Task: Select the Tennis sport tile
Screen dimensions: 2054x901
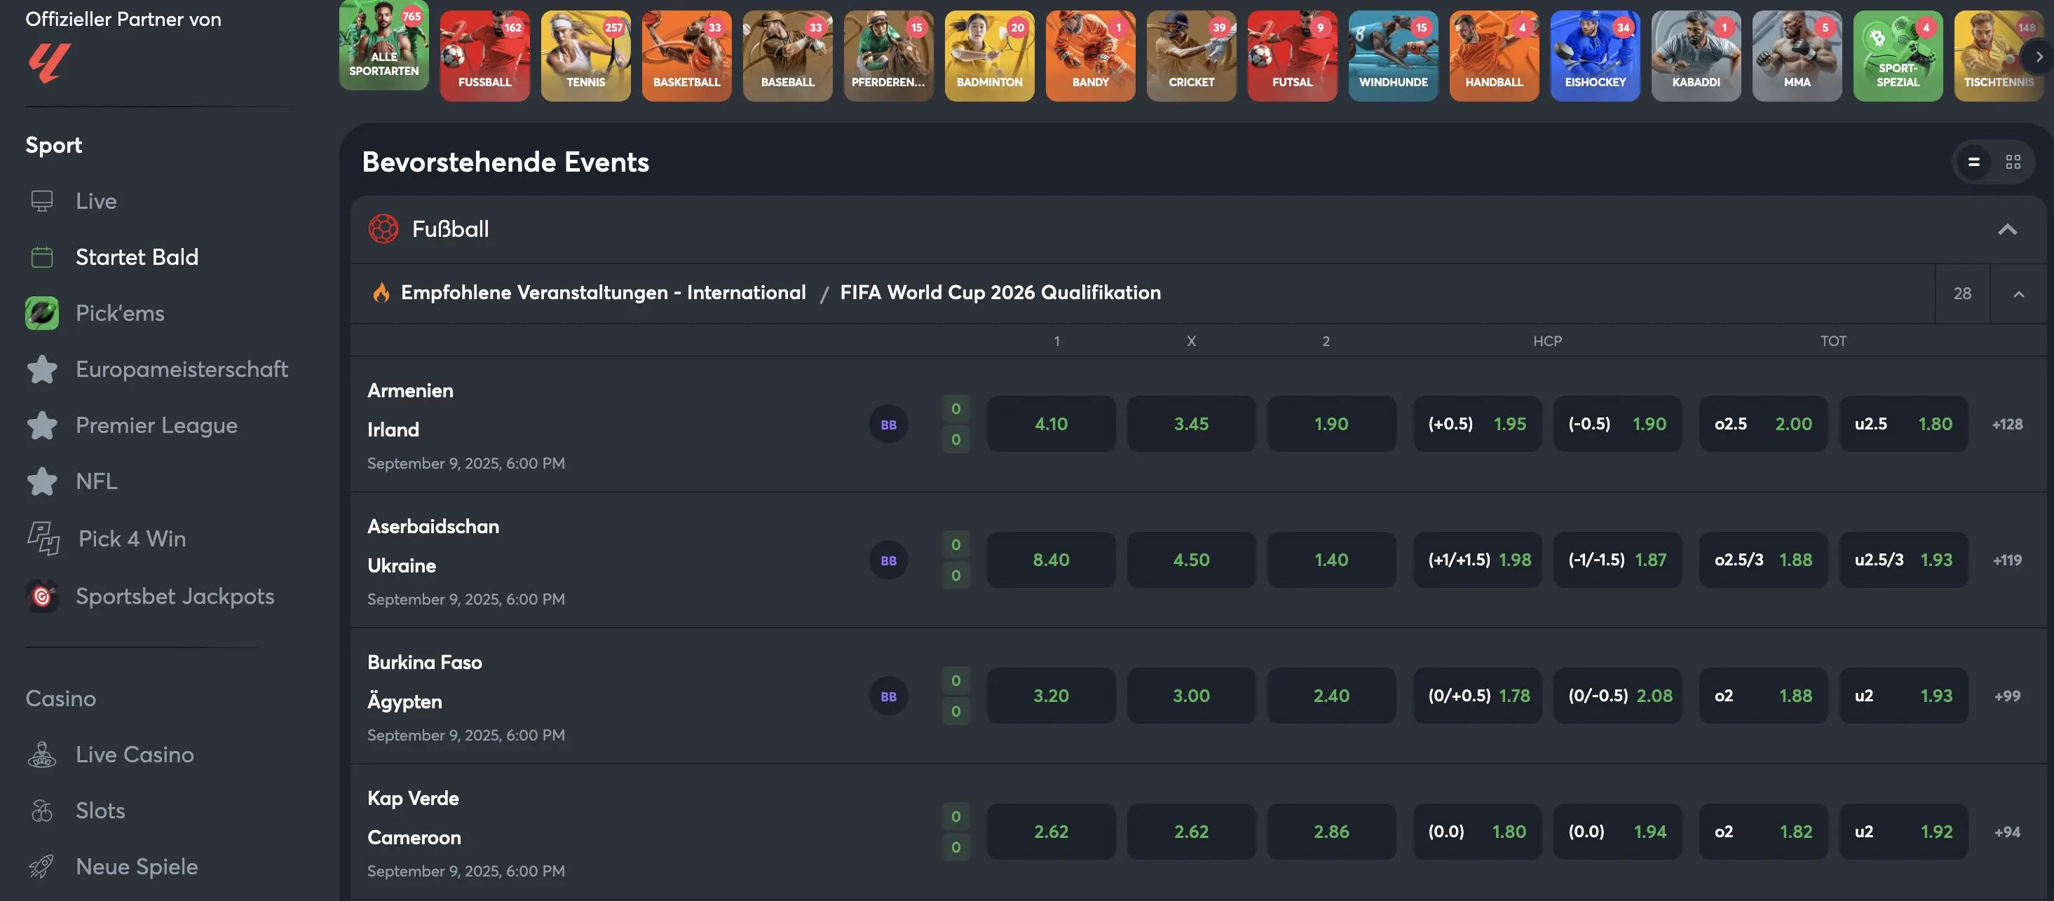Action: coord(585,56)
